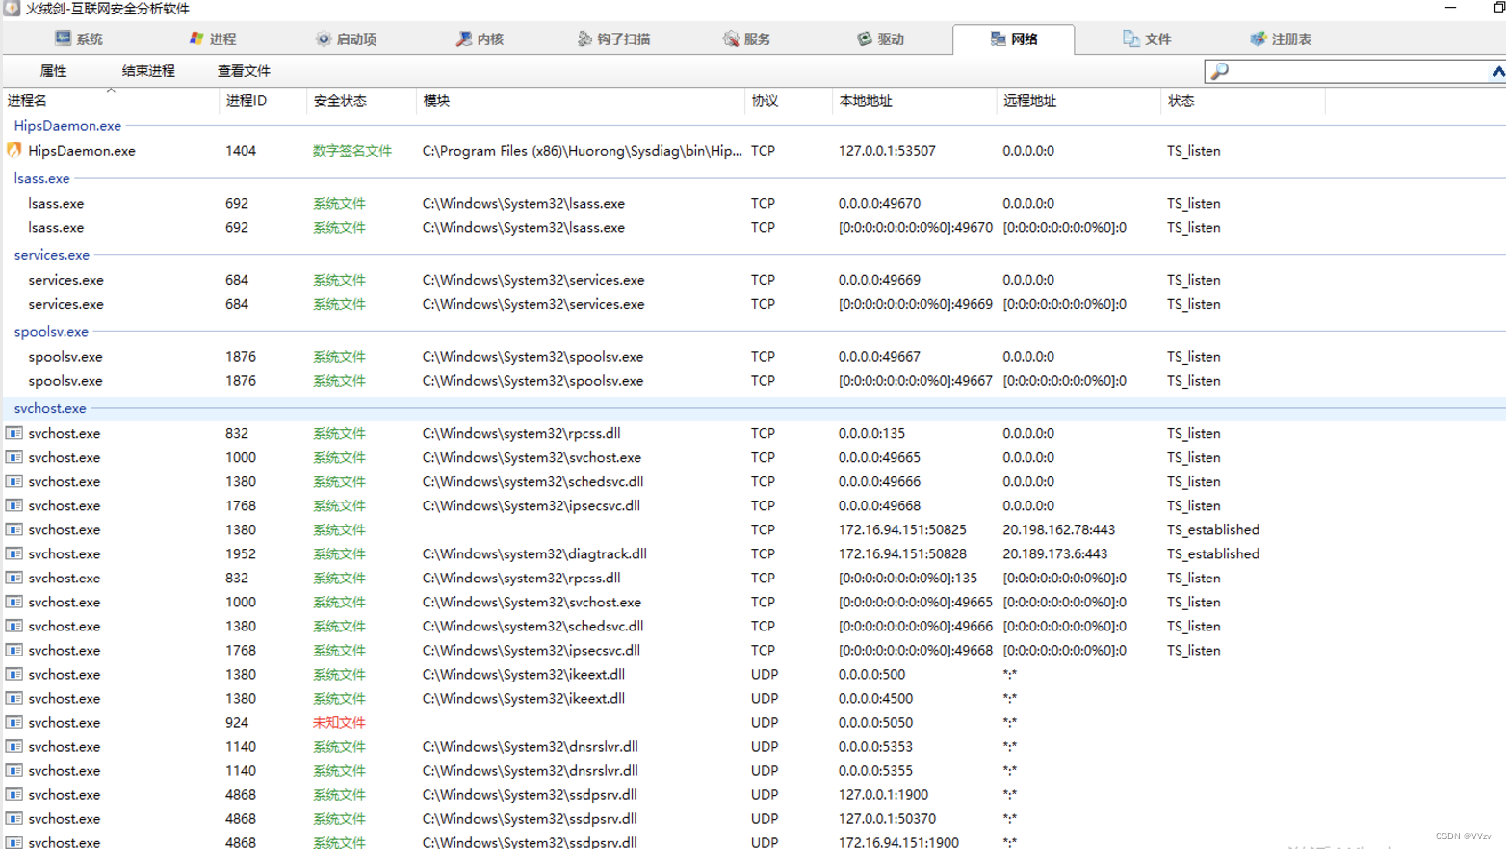Switch to the 服务 tab
This screenshot has width=1506, height=849.
(x=746, y=39)
